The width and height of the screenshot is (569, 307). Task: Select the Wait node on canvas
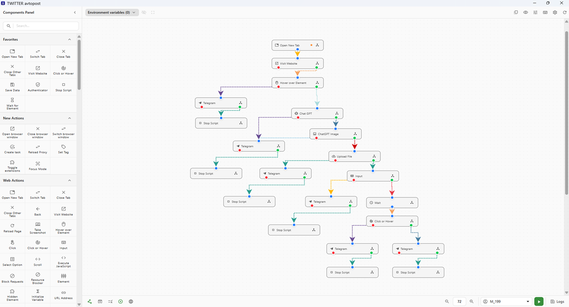392,202
